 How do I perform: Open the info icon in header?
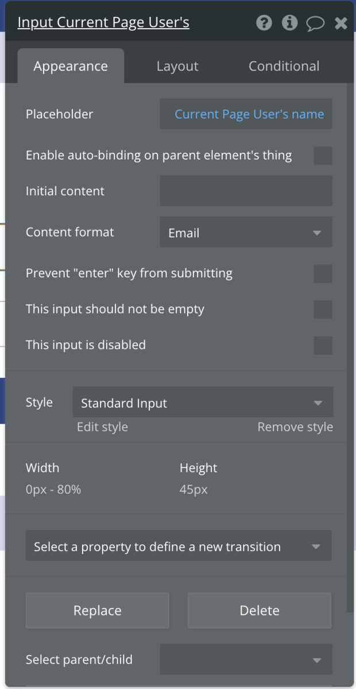pyautogui.click(x=289, y=23)
